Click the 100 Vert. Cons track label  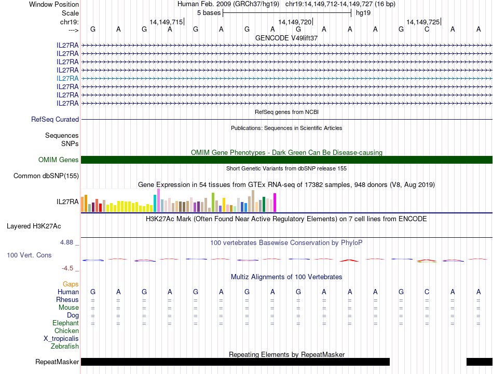pos(29,255)
